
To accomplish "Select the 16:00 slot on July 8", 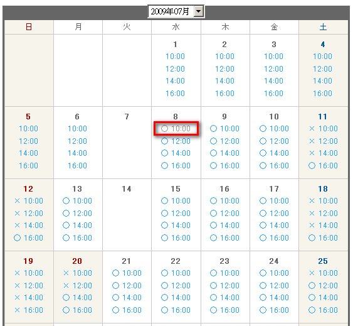I will click(176, 165).
